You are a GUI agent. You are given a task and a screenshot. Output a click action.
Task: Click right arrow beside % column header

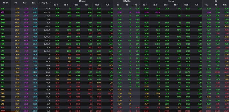[x=139, y=5]
